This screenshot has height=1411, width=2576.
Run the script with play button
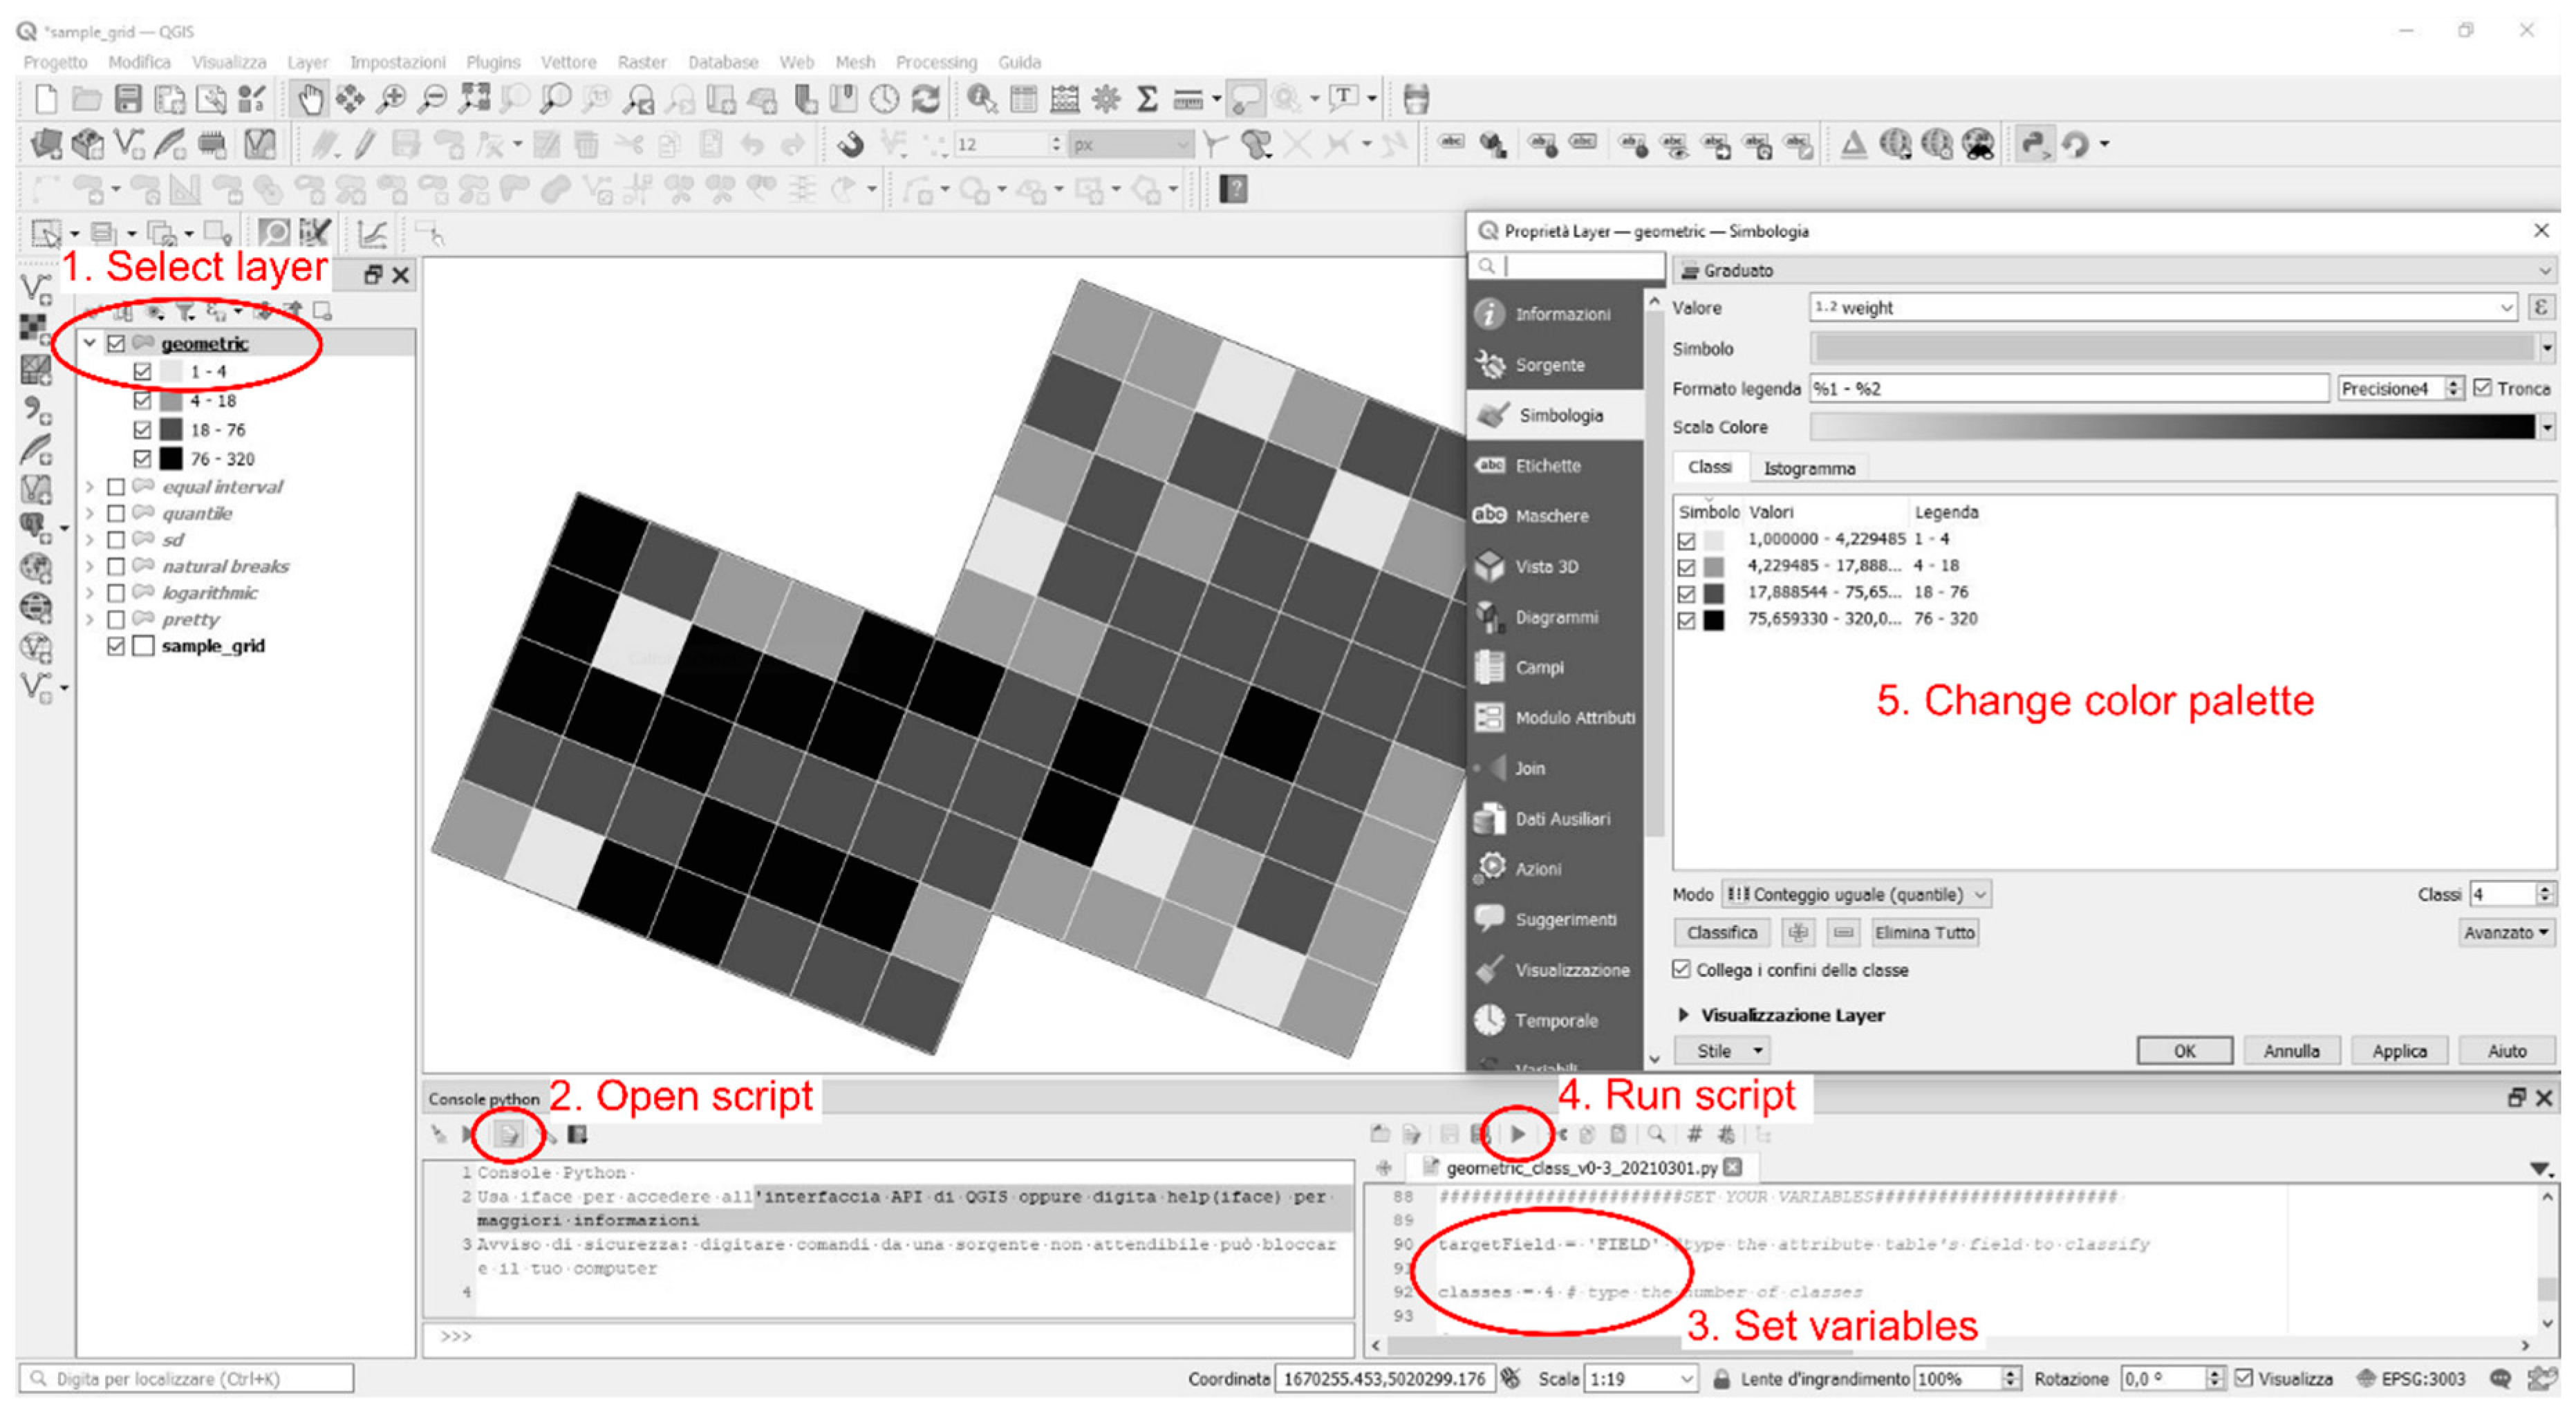point(1517,1134)
